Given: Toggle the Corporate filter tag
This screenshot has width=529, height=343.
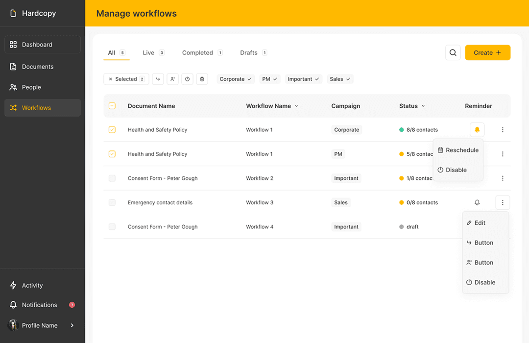Looking at the screenshot, I should (235, 79).
